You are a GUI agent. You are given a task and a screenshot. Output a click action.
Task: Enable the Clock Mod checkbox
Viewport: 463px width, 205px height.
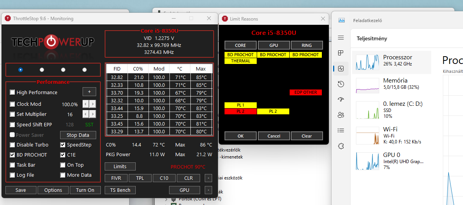click(12, 104)
